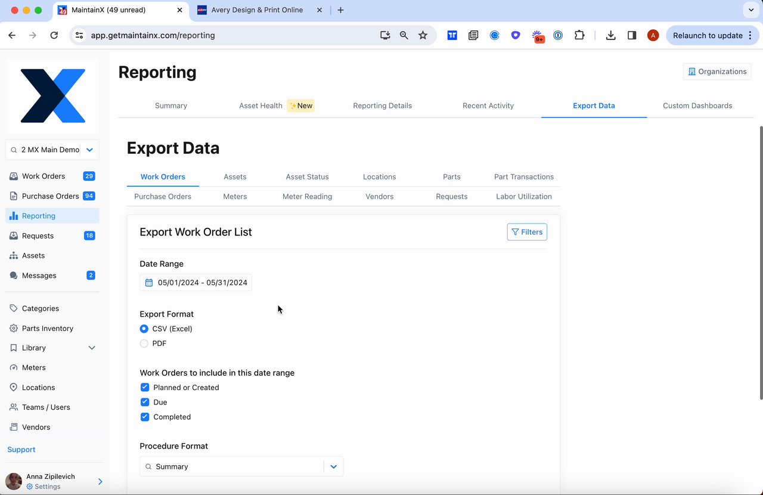Click the browser address bar URL
The image size is (763, 495).
(x=153, y=35)
